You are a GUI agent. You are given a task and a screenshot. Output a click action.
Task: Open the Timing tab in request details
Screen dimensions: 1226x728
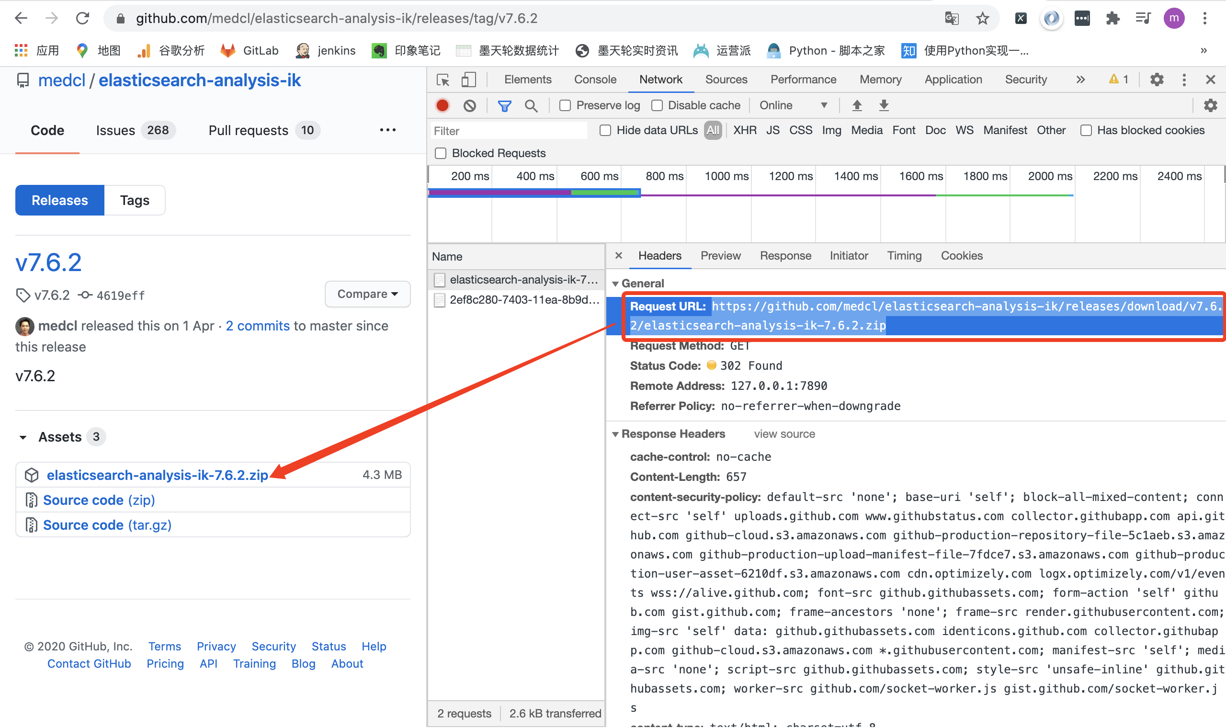904,256
